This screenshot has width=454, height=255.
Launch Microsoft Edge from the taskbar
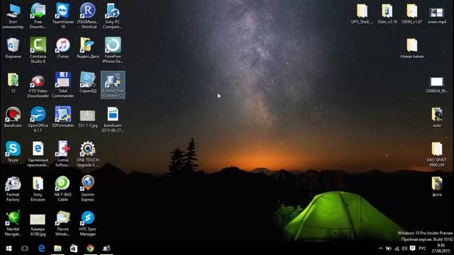click(41, 249)
